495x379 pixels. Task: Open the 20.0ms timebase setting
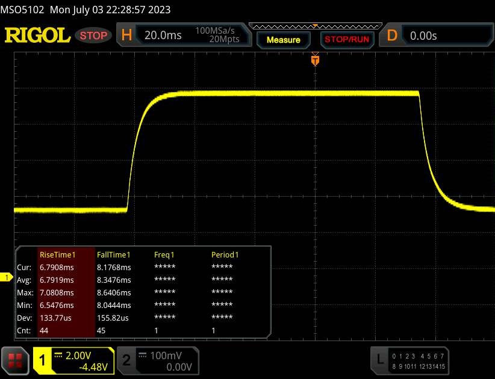pyautogui.click(x=163, y=35)
